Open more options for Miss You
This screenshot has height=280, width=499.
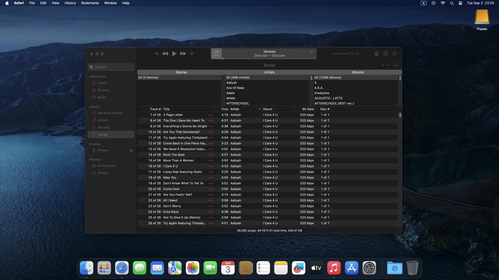coord(211,178)
